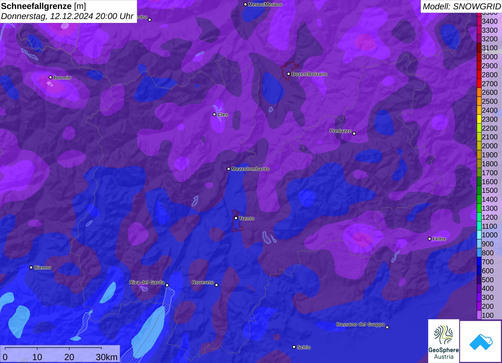
Task: Select the Meran/Merano city marker
Action: 245,4
